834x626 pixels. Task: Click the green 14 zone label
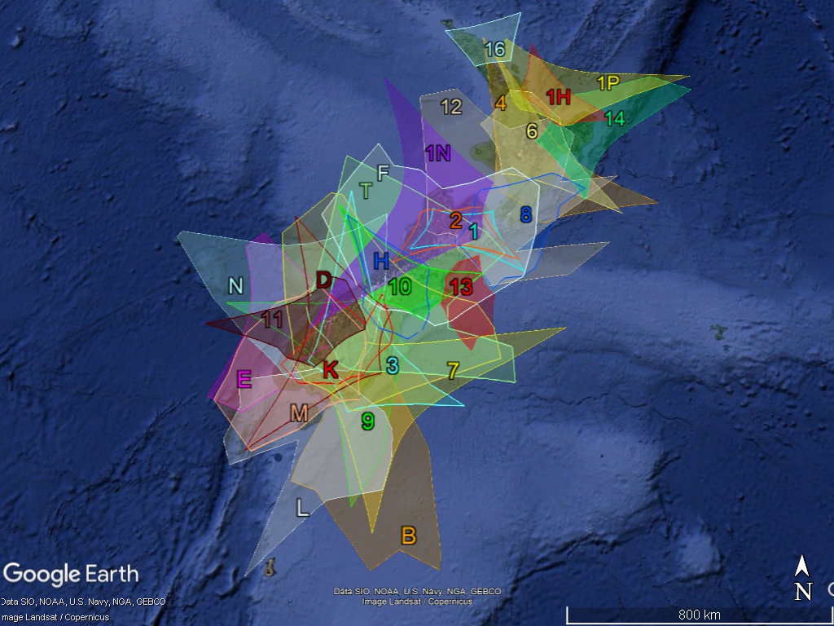coord(614,118)
